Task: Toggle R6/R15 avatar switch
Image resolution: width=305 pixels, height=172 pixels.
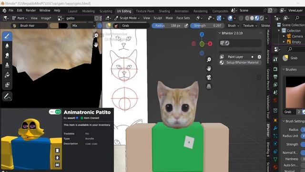Action: pos(55,112)
